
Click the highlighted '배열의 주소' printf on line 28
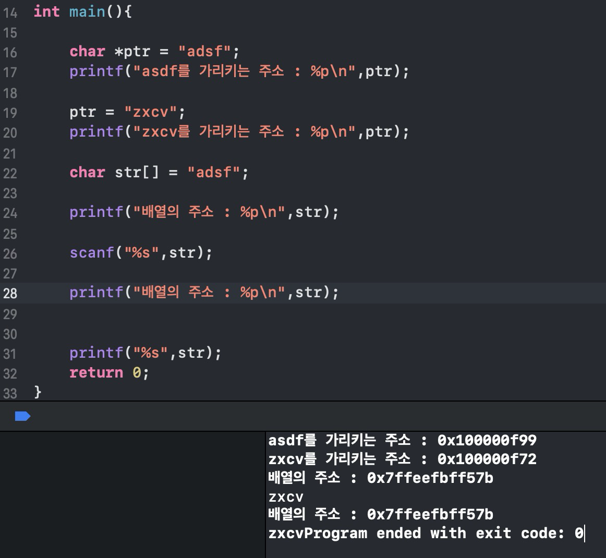[204, 293]
